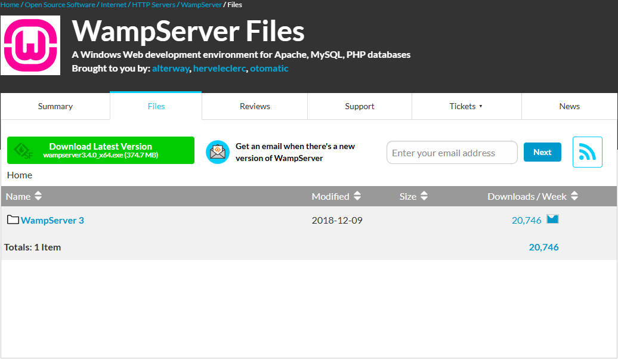Select the Files tab
This screenshot has height=359, width=618.
[156, 106]
